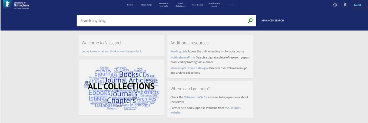Image resolution: width=368 pixels, height=123 pixels.
Task: Open pinned favourites pin icon
Action: coord(345,5)
